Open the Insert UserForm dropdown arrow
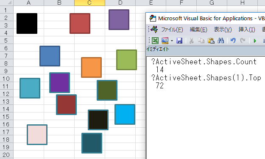This screenshot has height=159, width=265. pyautogui.click(x=172, y=41)
